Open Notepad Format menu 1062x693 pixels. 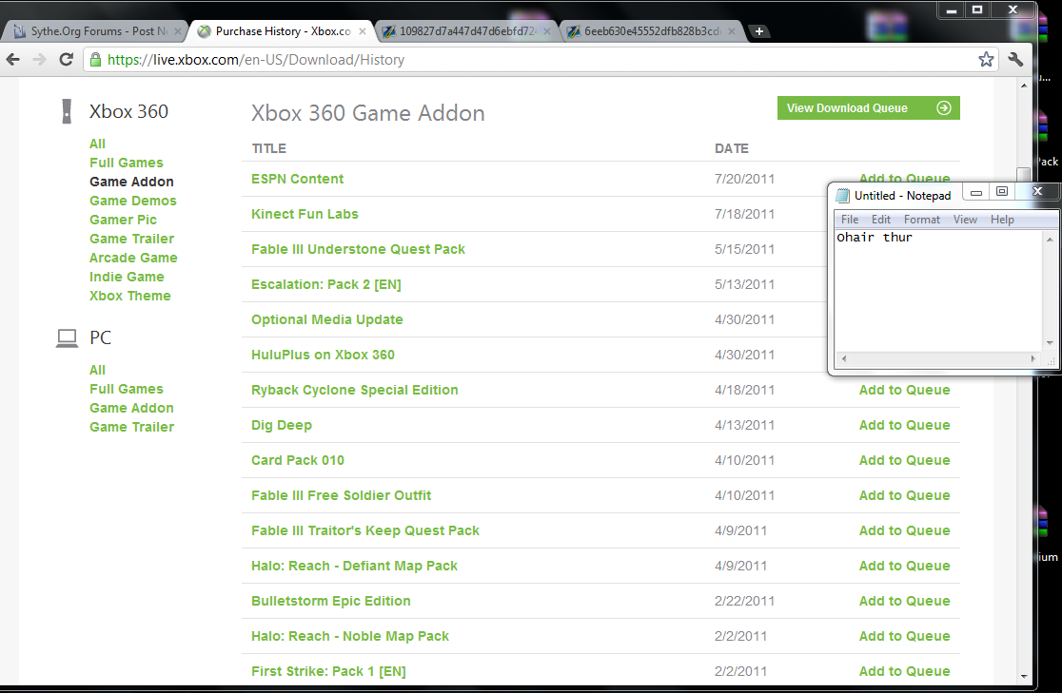click(922, 220)
